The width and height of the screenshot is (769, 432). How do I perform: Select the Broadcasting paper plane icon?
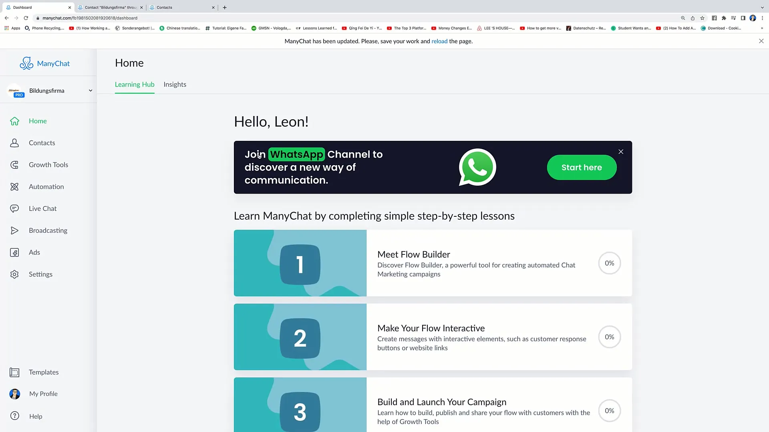(x=14, y=230)
